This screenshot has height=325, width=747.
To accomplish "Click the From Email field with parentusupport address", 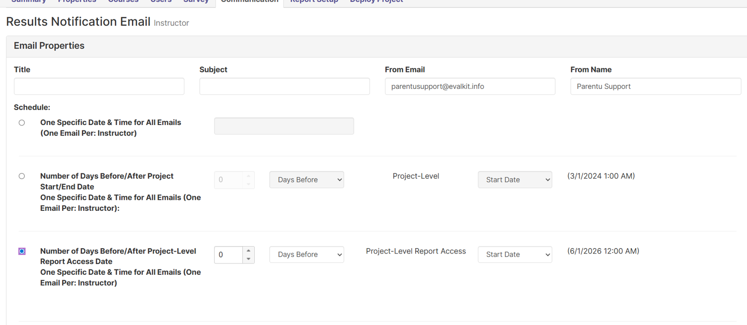I will (470, 86).
